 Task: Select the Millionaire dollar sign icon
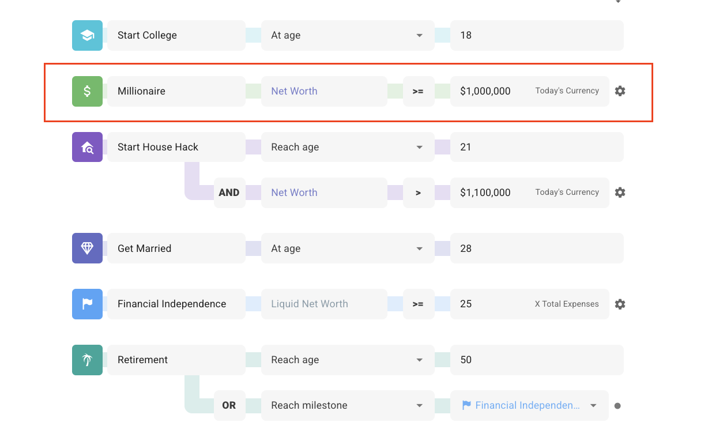click(x=87, y=91)
